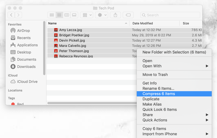This screenshot has height=138, width=217.
Task: Click the 'May 29, 2019 at 6:22 PM' cell
Action: click(x=152, y=35)
